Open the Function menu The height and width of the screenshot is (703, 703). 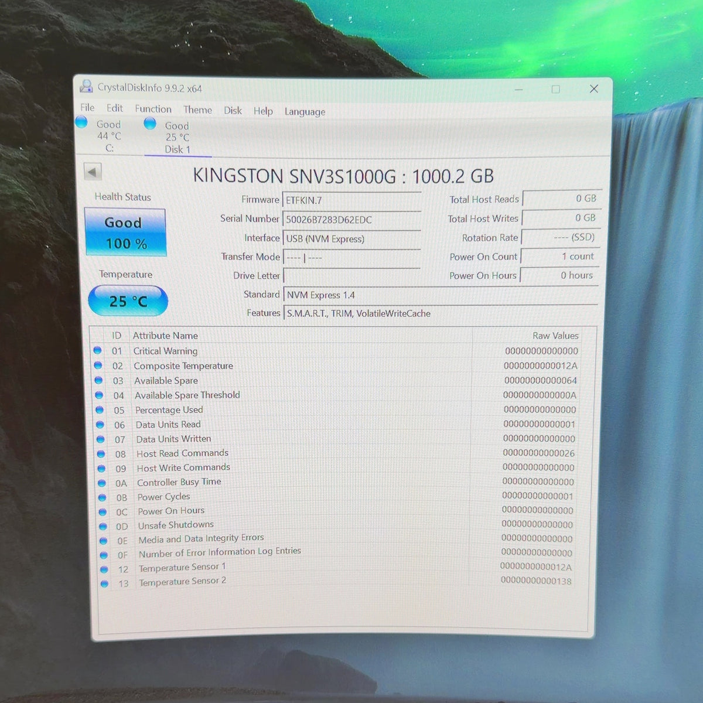pyautogui.click(x=153, y=109)
